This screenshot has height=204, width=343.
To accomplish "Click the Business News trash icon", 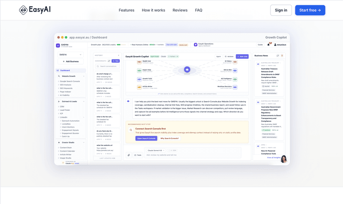I will coord(282,56).
